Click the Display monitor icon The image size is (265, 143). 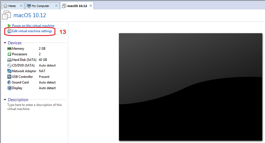coord(9,88)
